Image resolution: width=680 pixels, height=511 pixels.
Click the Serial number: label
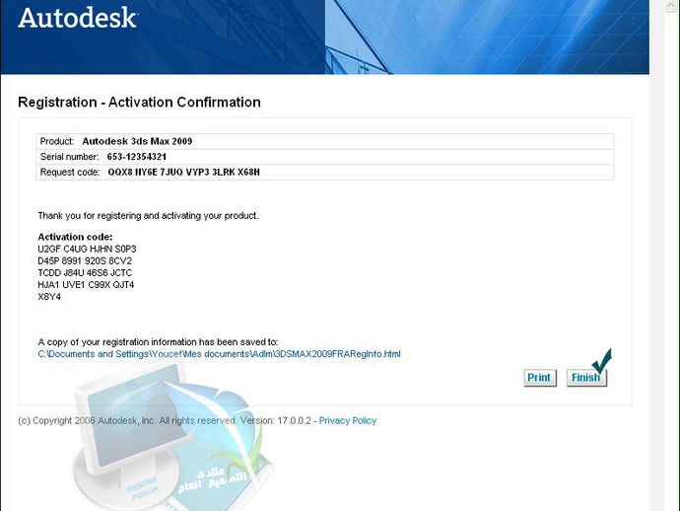coord(69,157)
